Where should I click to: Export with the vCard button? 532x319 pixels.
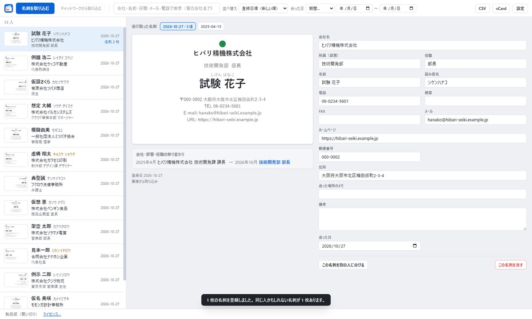[x=501, y=8]
